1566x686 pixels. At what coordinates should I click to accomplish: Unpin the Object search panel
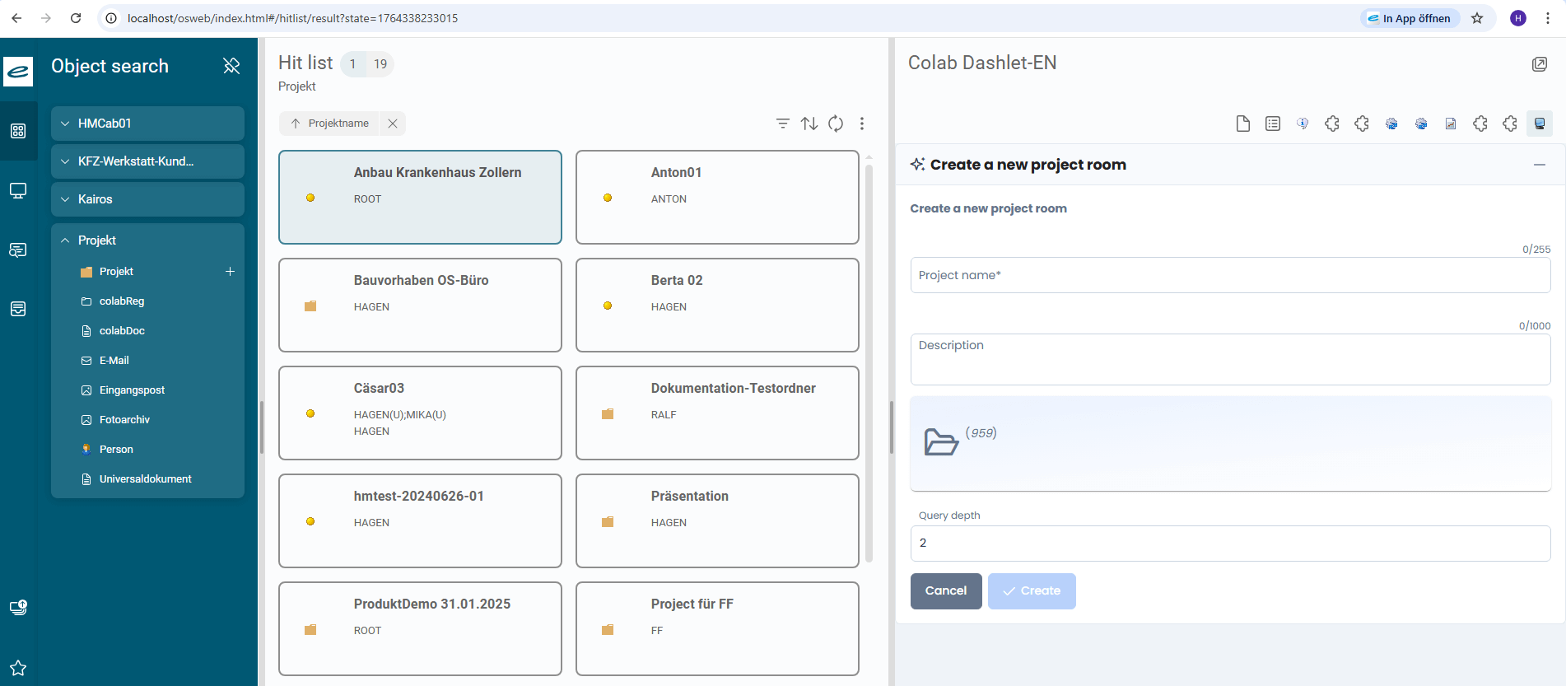[231, 66]
